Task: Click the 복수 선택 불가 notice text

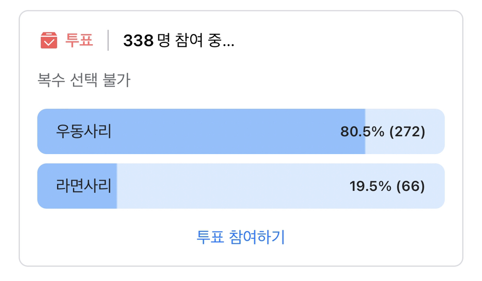Action: pyautogui.click(x=84, y=80)
